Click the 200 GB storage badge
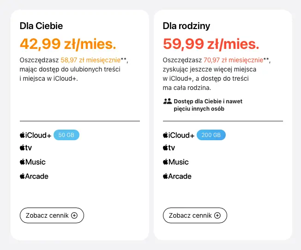The width and height of the screenshot is (301, 250). [211, 135]
